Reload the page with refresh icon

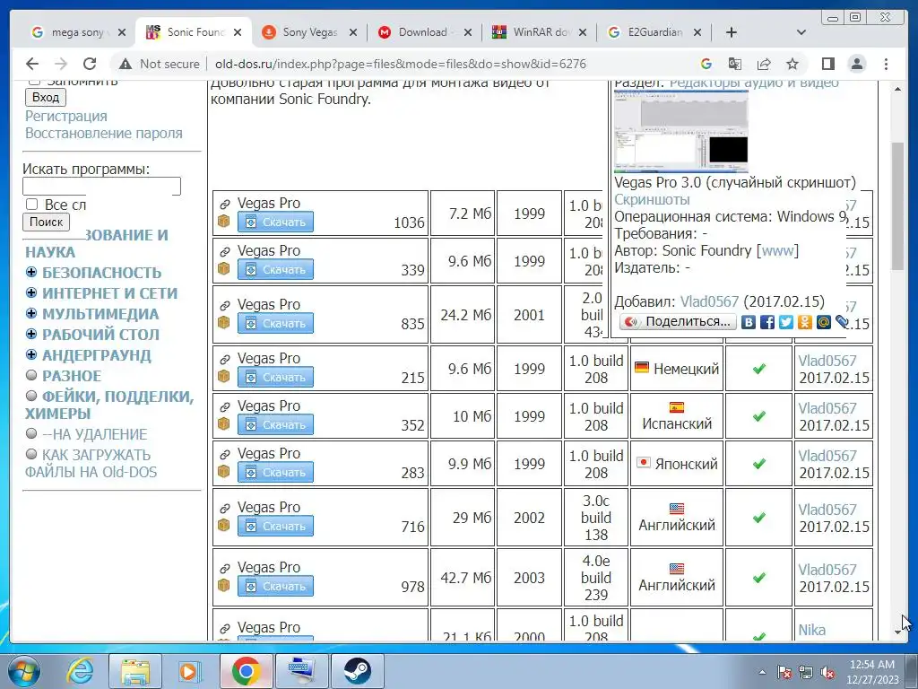point(90,64)
